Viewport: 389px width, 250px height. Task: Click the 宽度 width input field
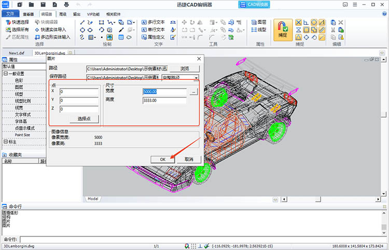click(x=164, y=92)
